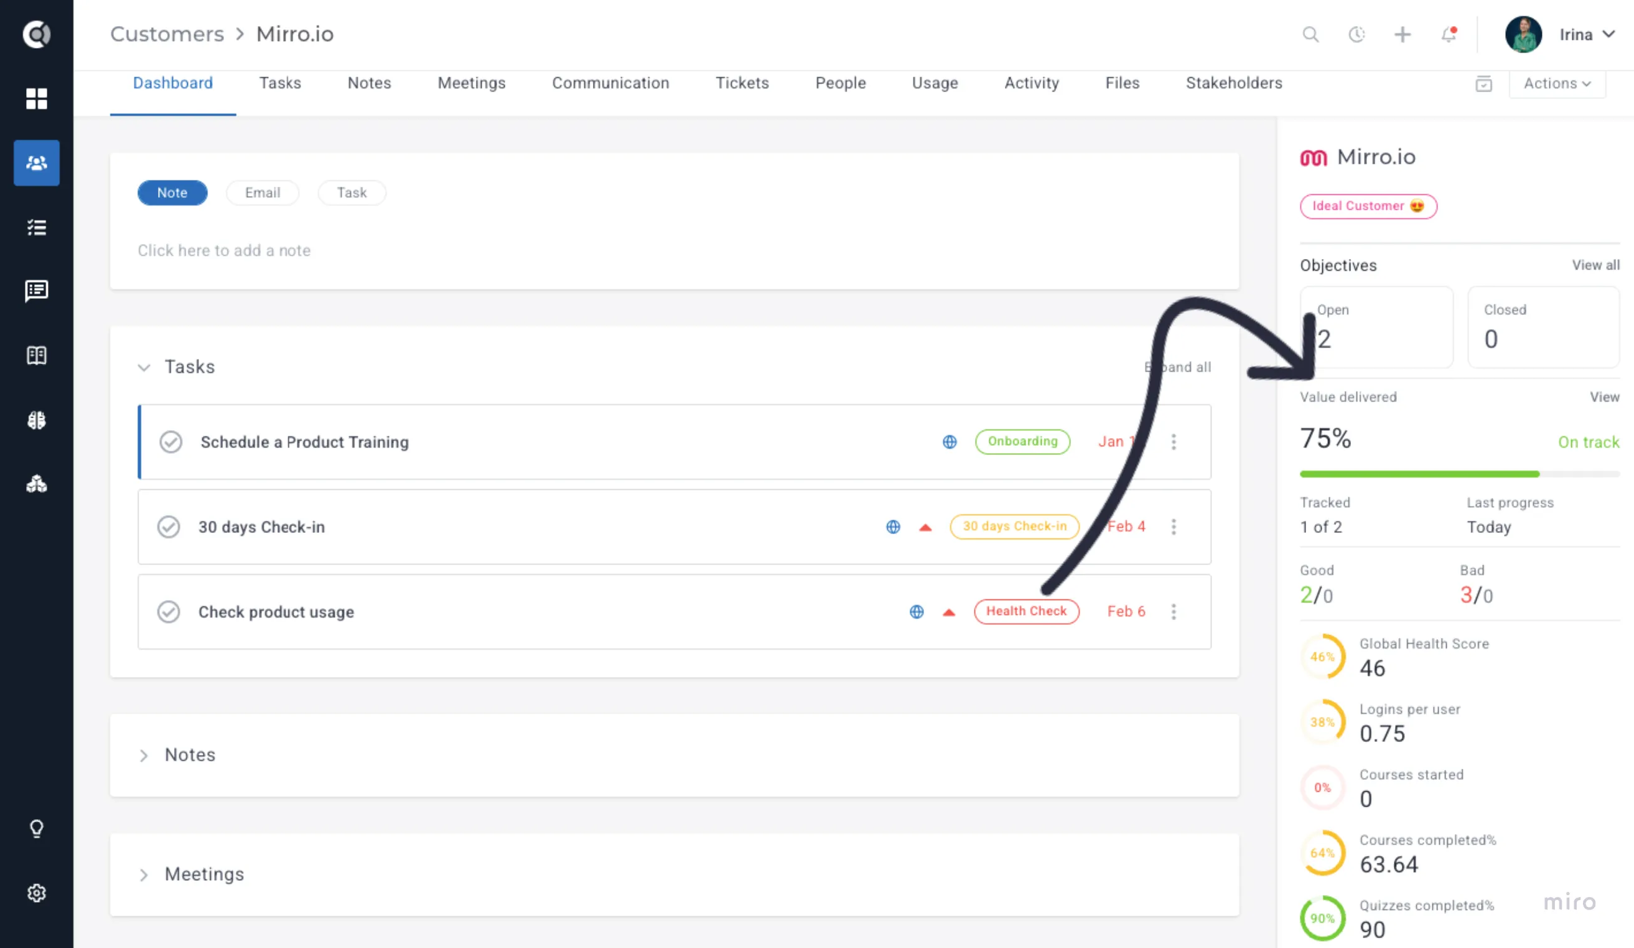Image resolution: width=1634 pixels, height=948 pixels.
Task: Expand the Meetings section
Action: click(x=144, y=875)
